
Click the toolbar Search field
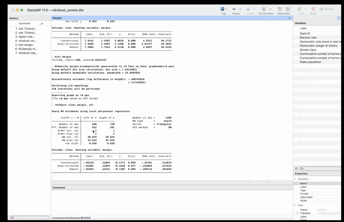point(329,9)
